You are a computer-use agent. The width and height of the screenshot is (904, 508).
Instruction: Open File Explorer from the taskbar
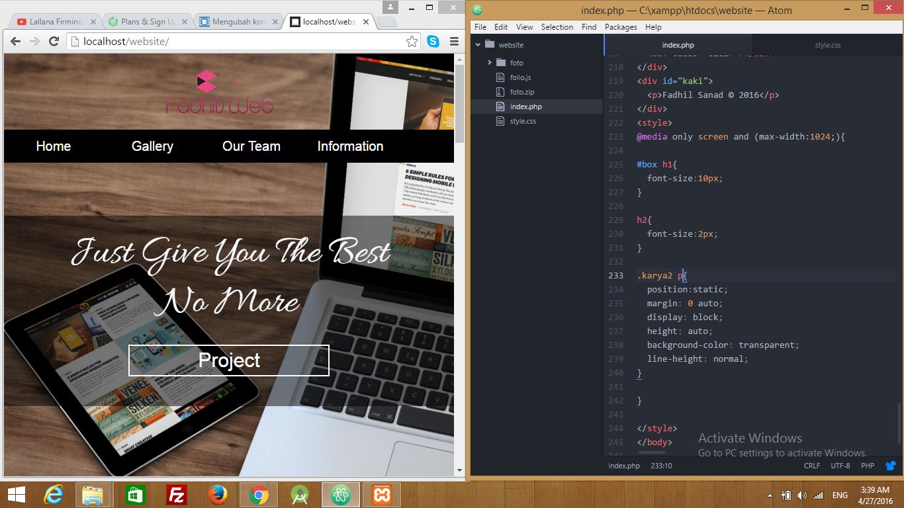click(x=92, y=495)
